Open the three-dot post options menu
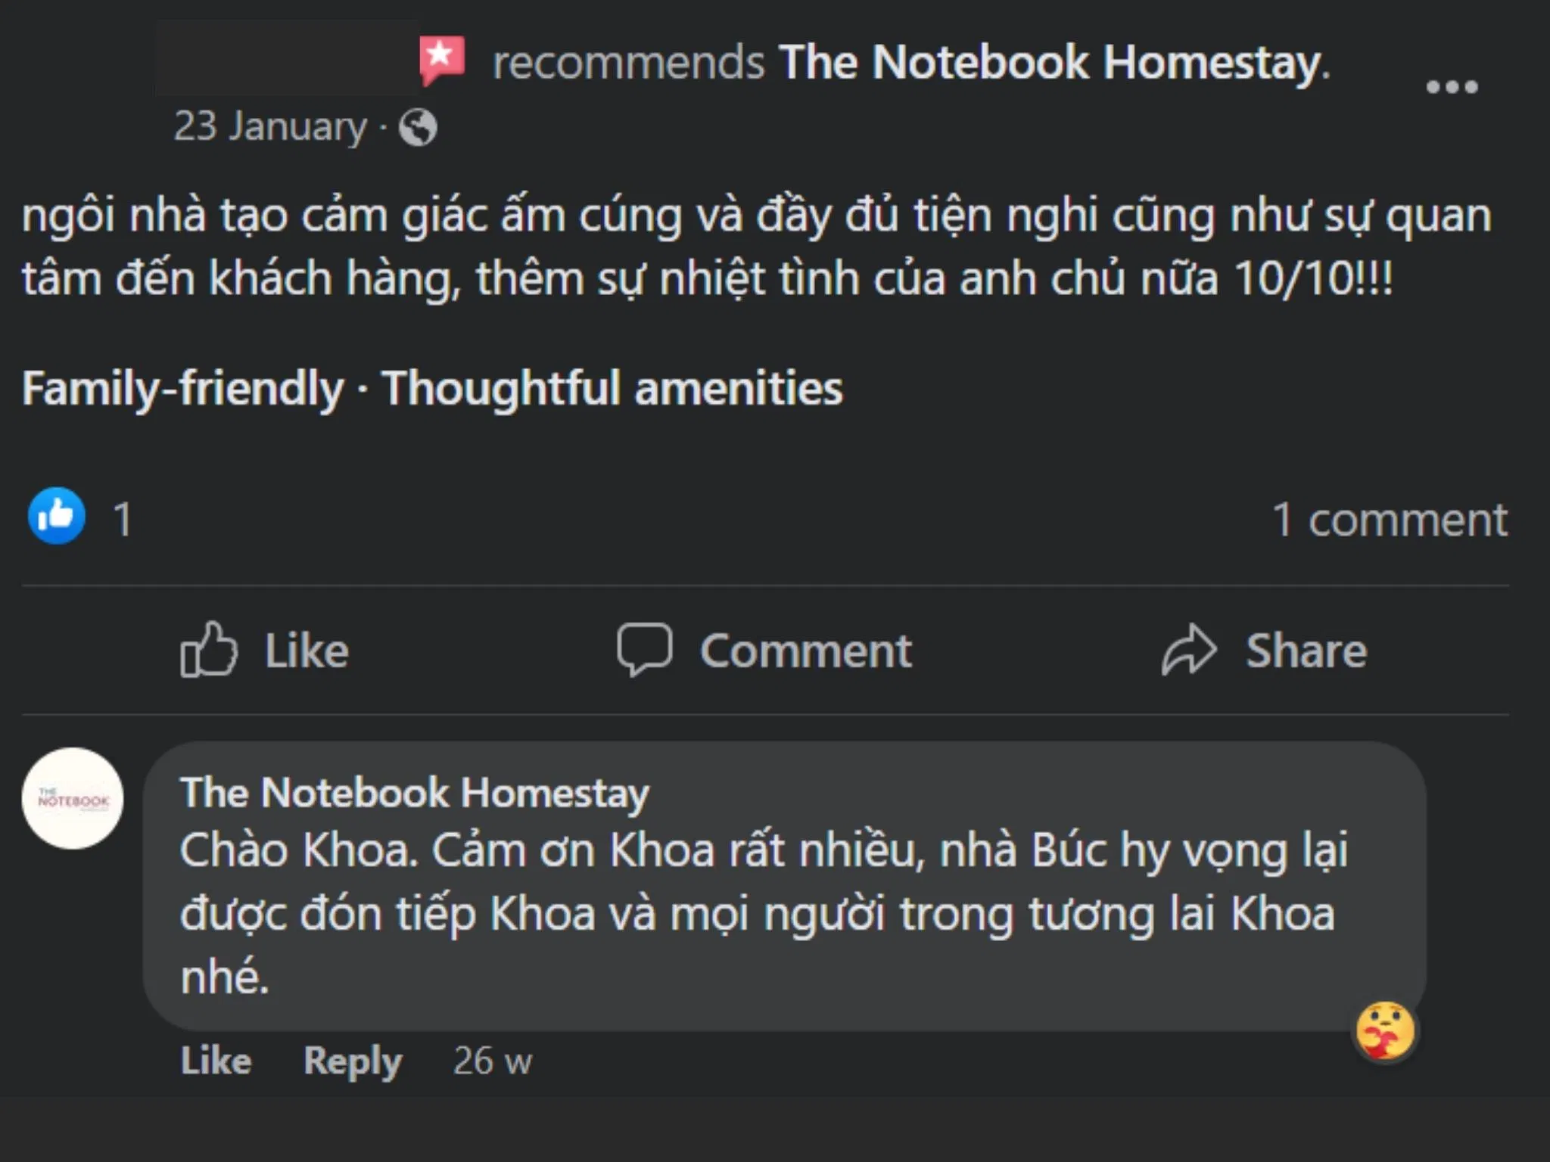 point(1451,87)
